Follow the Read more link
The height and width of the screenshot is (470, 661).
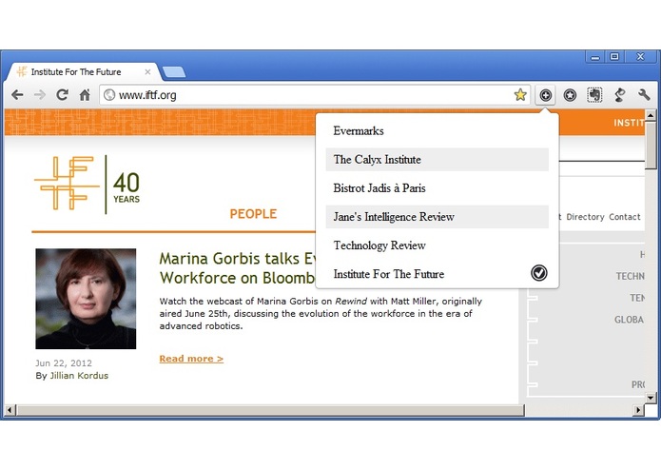pyautogui.click(x=191, y=359)
